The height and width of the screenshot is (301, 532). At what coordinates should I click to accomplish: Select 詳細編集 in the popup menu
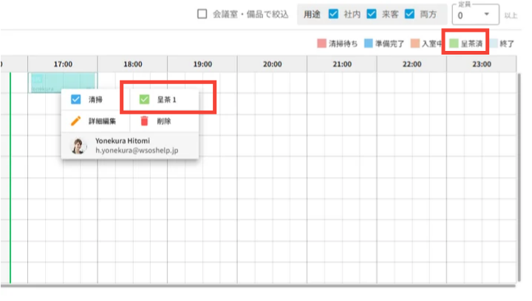click(x=100, y=121)
